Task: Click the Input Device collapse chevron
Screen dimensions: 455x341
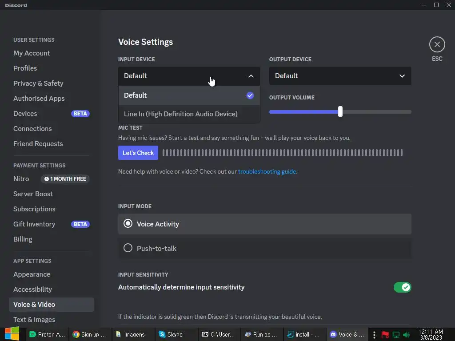Action: click(x=251, y=76)
